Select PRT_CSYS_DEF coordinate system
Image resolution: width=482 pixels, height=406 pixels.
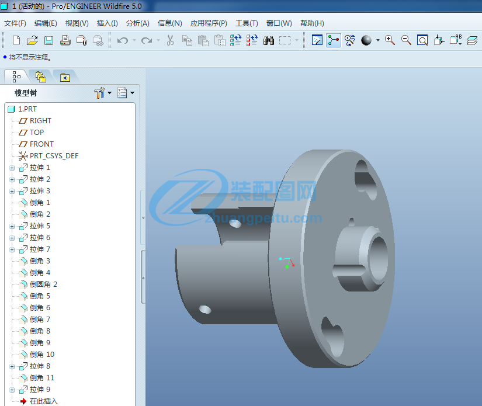coord(48,156)
